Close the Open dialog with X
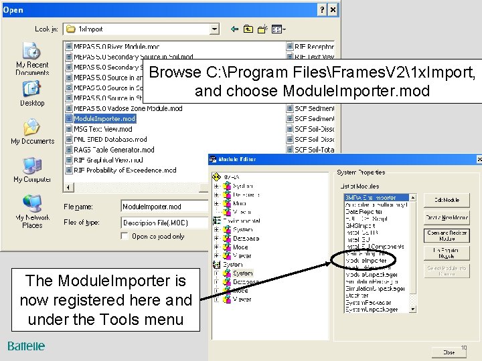The width and height of the screenshot is (482, 361). point(333,10)
